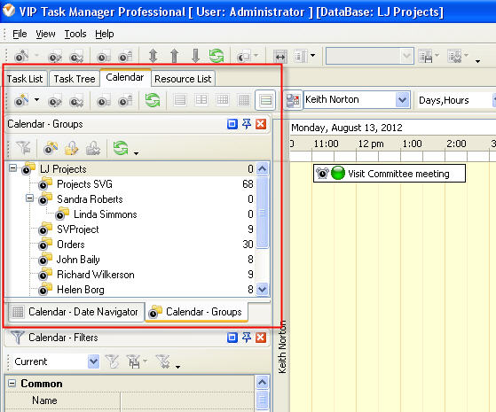
Task: Click the funnel filter icon in the Groups toolbar
Action: [23, 148]
